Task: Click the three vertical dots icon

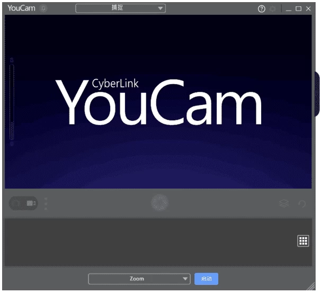Action: (x=46, y=203)
